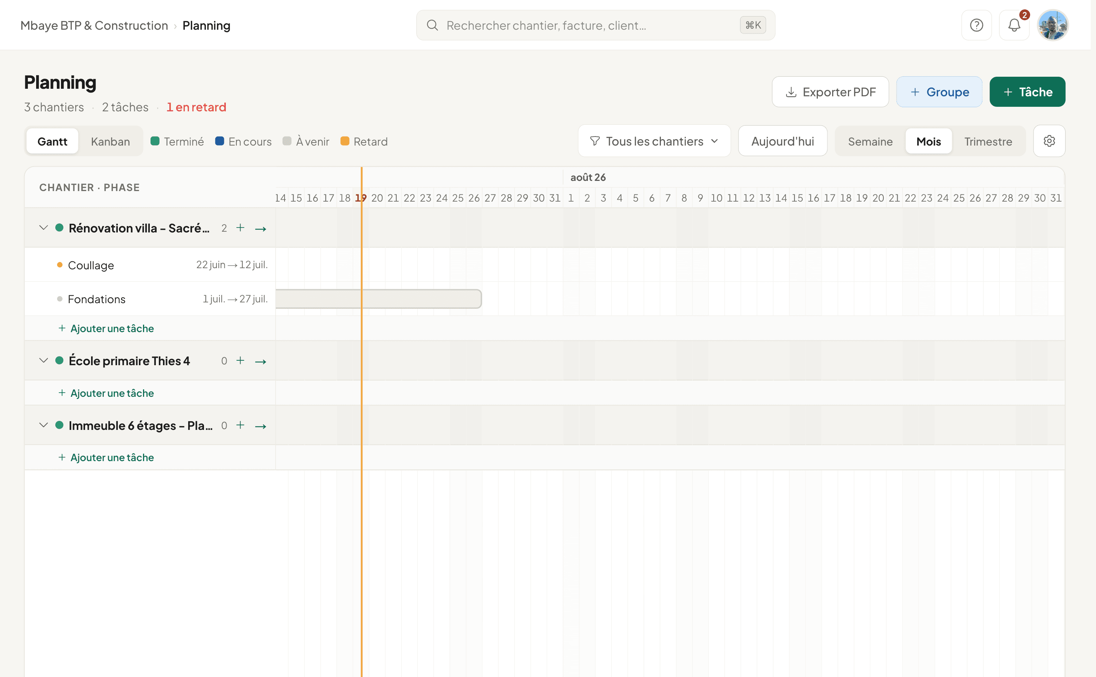Screen dimensions: 1096x677
Task: Click the orange Retard legend swatch
Action: (345, 141)
